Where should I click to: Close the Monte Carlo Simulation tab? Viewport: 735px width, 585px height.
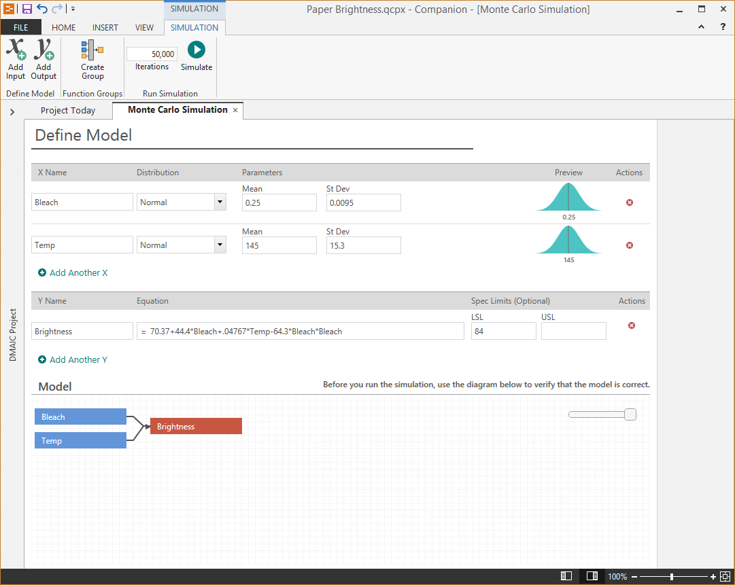point(235,110)
